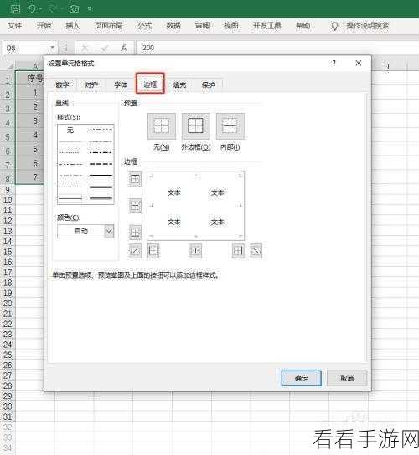419x455 pixels.
Task: Switch to the 帮助 ribbon tab
Action: 303,26
